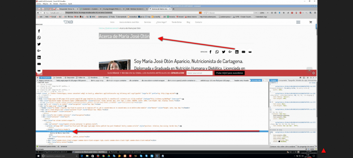Open the Contacto navigation link
The width and height of the screenshot is (353, 158).
199,22
